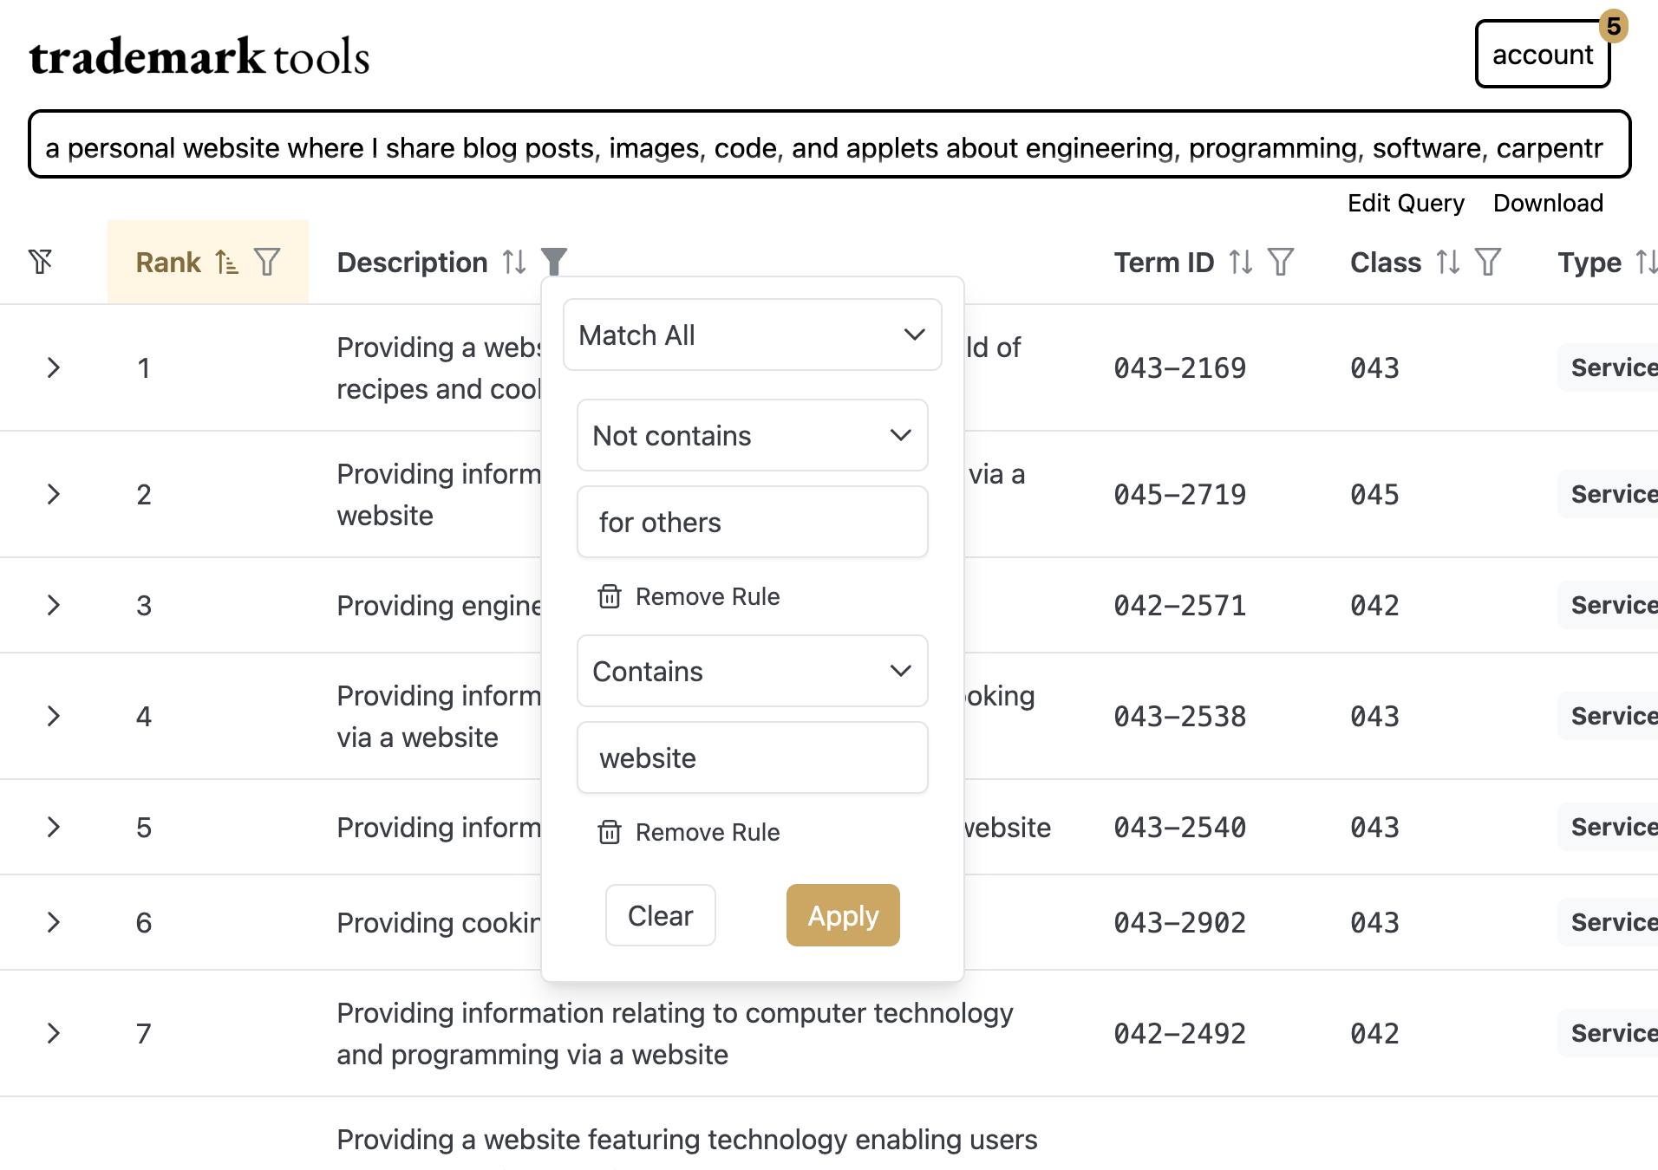Select term ID 043-2169
Viewport: 1658px width, 1170px height.
click(x=1180, y=367)
